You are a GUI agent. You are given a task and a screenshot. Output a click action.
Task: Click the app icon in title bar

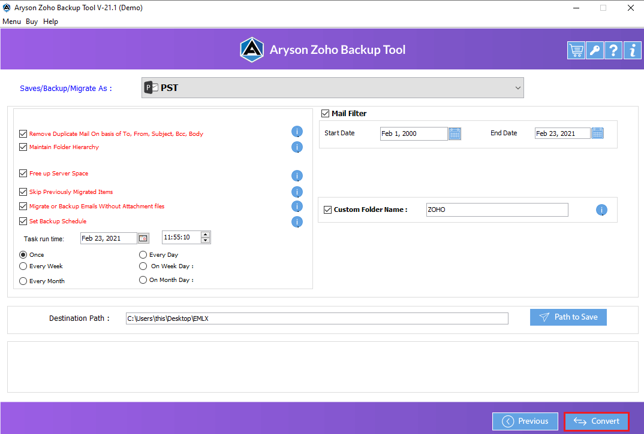[x=7, y=7]
